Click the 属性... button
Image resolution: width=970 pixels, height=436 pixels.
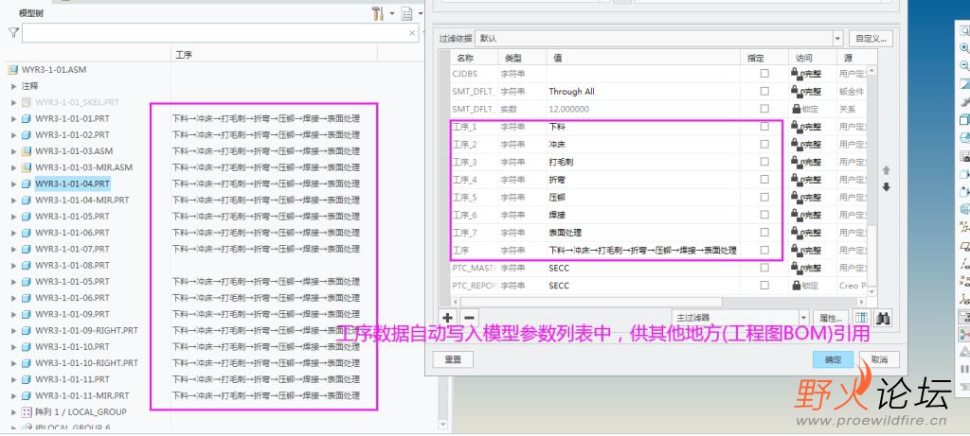(831, 318)
